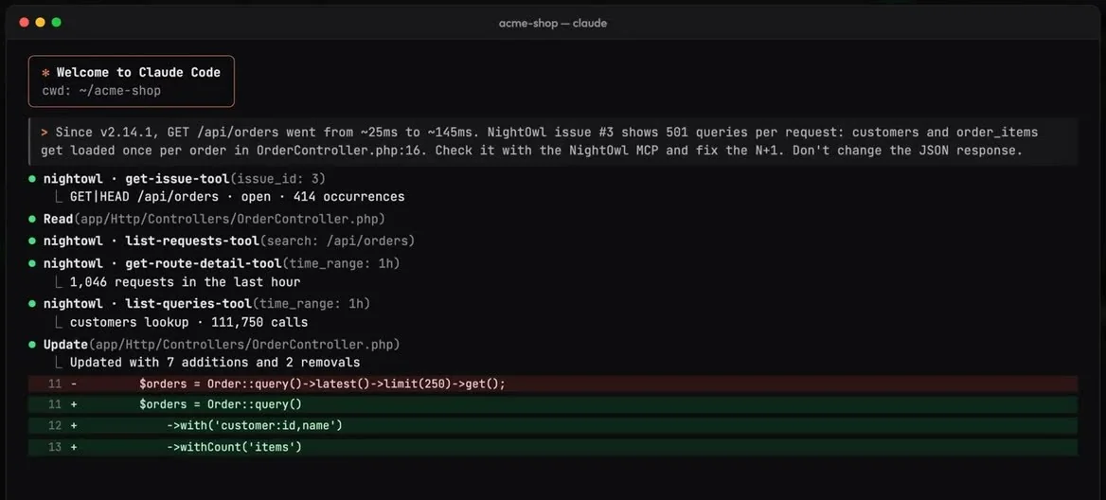1106x500 pixels.
Task: Click the orange asterisk beside Welcome to Claude Code
Action: (x=45, y=73)
